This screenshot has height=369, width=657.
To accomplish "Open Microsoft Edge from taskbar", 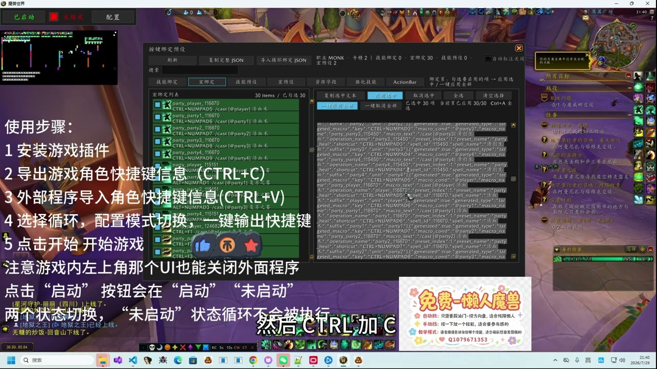I will pyautogui.click(x=178, y=360).
